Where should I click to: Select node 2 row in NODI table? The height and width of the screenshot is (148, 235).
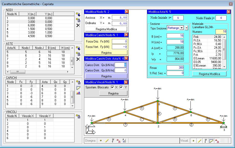pos(40,22)
